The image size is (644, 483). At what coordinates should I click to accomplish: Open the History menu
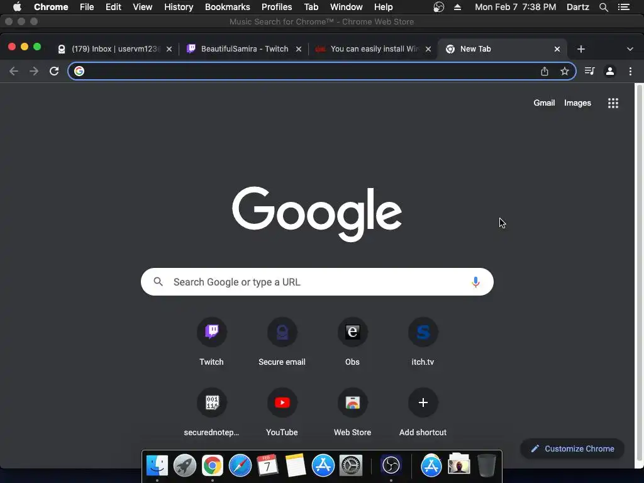[x=179, y=7]
